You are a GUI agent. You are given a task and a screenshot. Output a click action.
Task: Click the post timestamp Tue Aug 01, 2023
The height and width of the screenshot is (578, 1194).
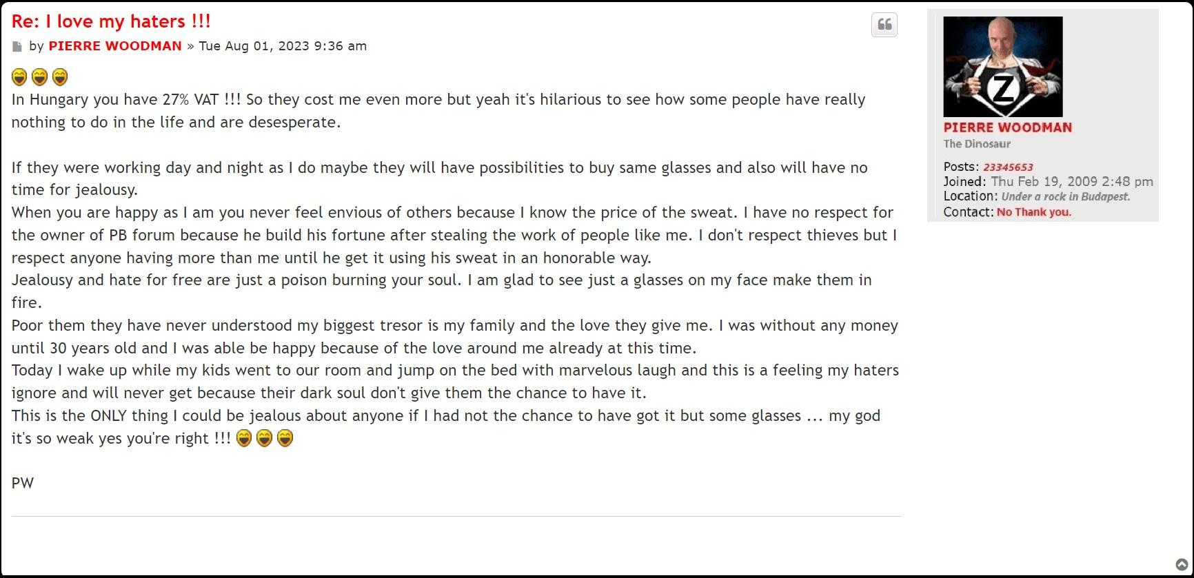tap(283, 46)
